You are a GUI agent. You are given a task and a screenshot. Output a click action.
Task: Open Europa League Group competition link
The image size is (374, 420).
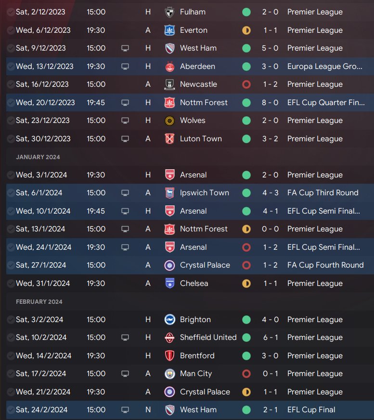point(325,67)
